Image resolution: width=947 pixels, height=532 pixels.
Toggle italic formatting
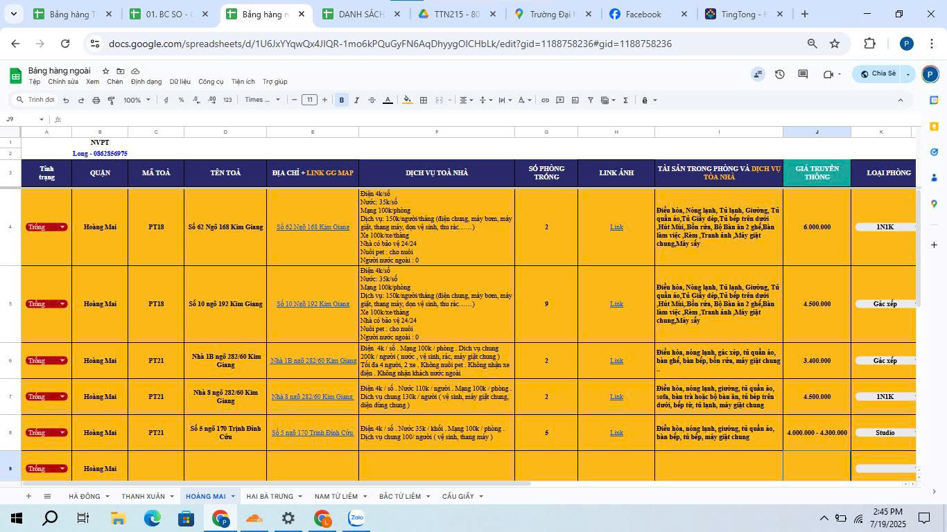pos(356,100)
